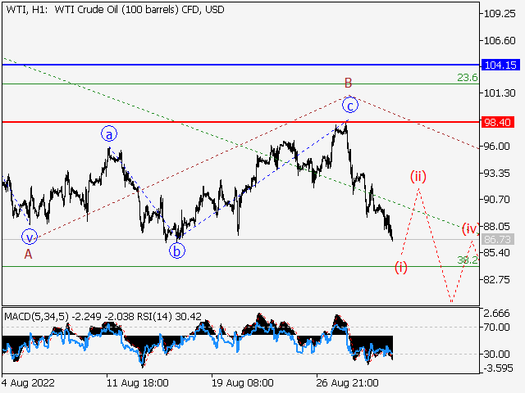The image size is (525, 393).
Task: Click the RSI 30.00 scale value
Action: pos(497,354)
